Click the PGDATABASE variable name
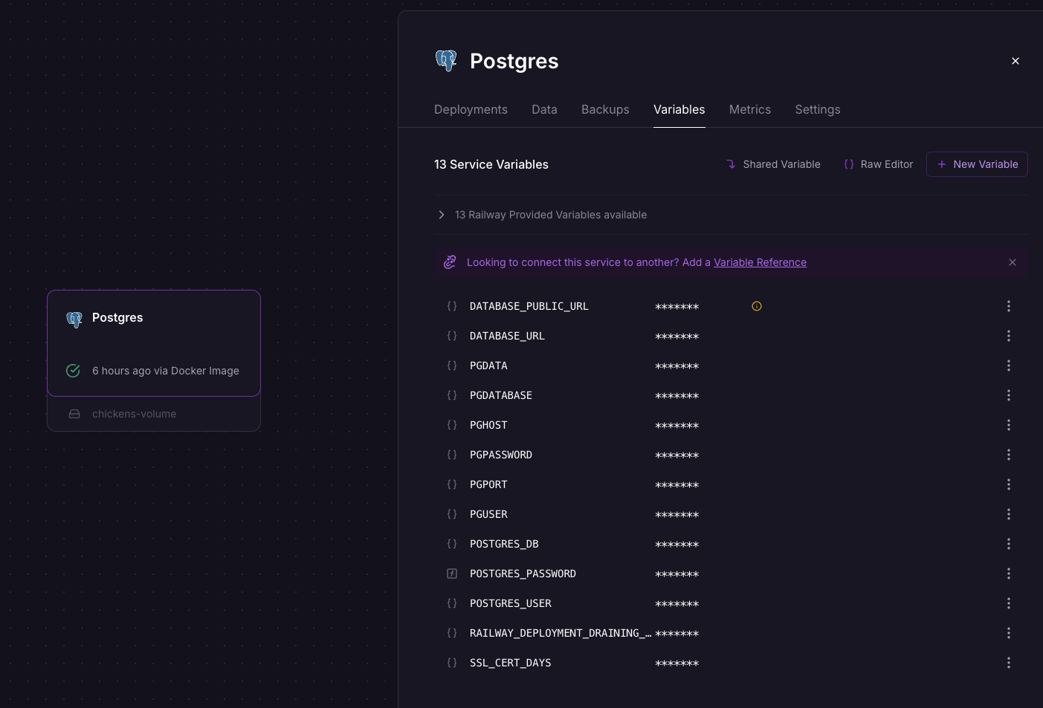1043x708 pixels. tap(501, 395)
